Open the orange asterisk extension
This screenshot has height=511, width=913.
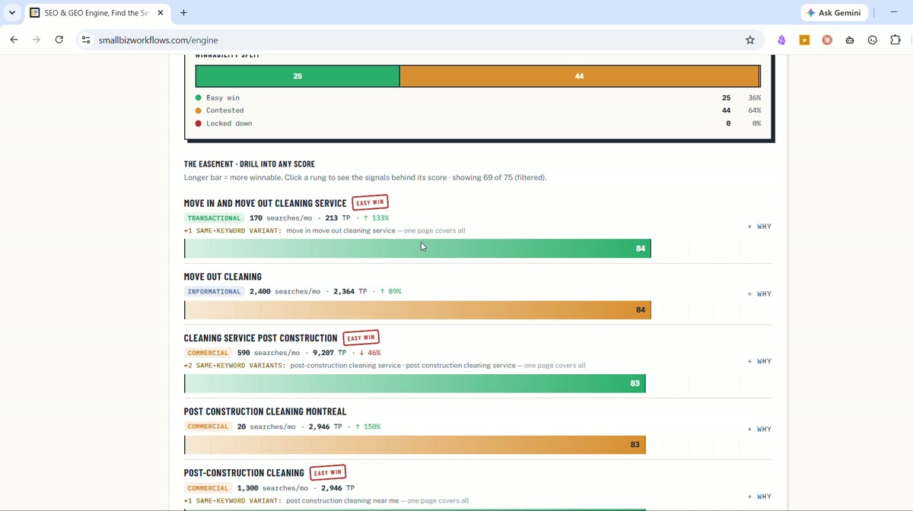pyautogui.click(x=804, y=40)
